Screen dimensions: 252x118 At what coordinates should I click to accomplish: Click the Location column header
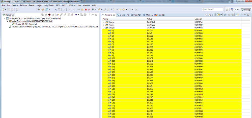[217, 19]
